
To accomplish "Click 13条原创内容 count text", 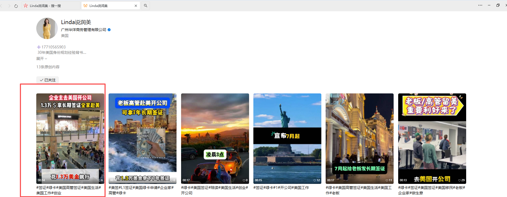I will [48, 67].
